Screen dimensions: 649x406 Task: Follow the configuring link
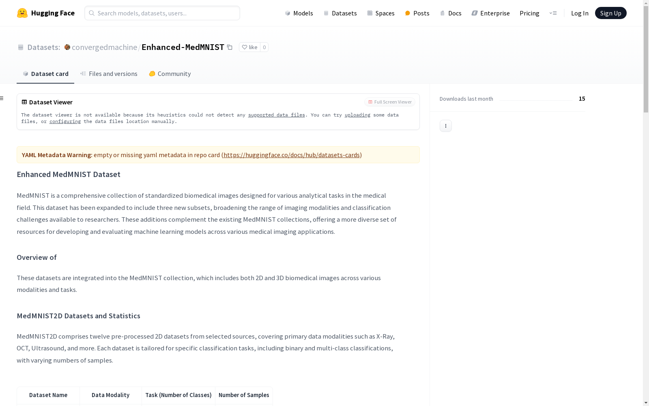tap(65, 121)
